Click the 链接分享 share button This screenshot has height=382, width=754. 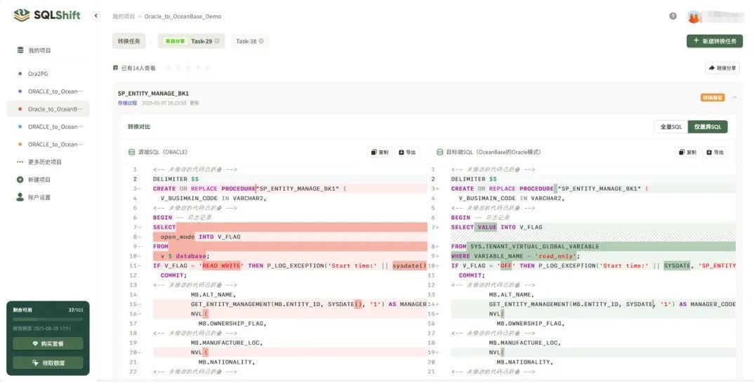point(722,68)
